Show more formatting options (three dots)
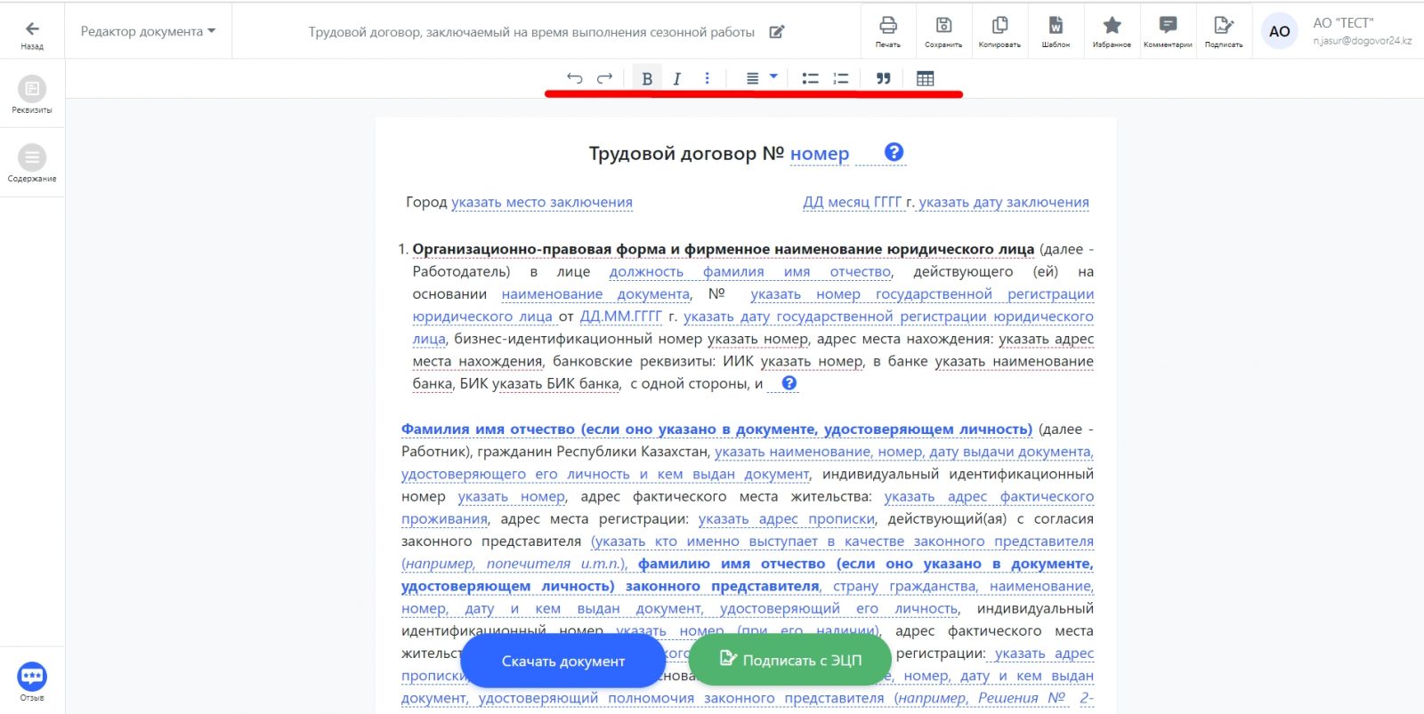Viewport: 1424px width, 714px height. (708, 78)
